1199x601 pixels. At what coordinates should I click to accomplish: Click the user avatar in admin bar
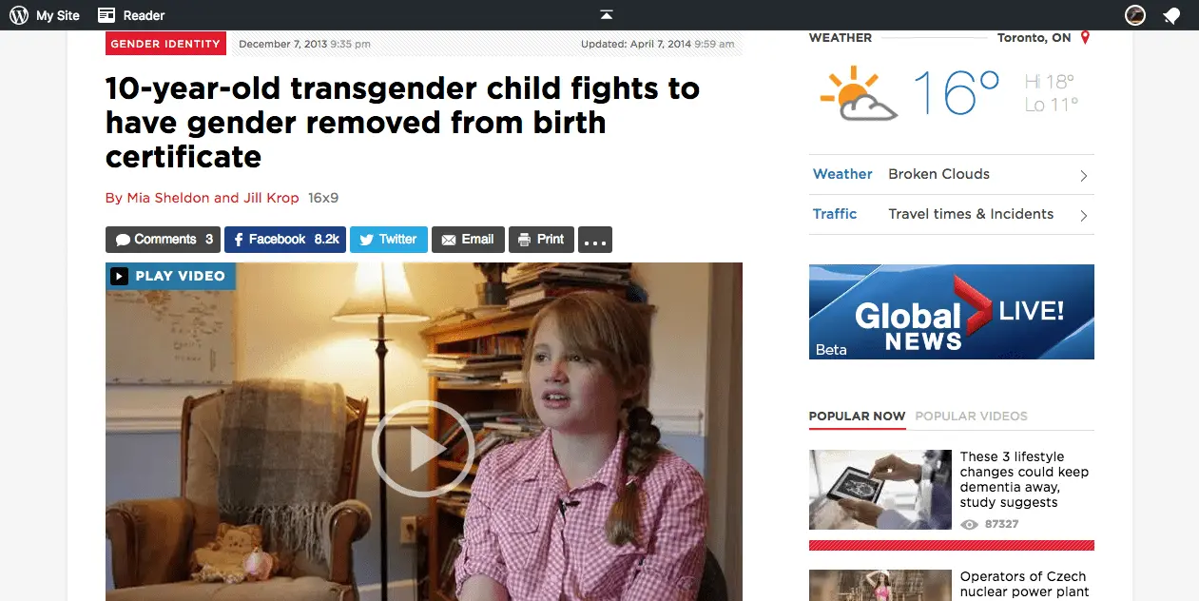(x=1134, y=15)
